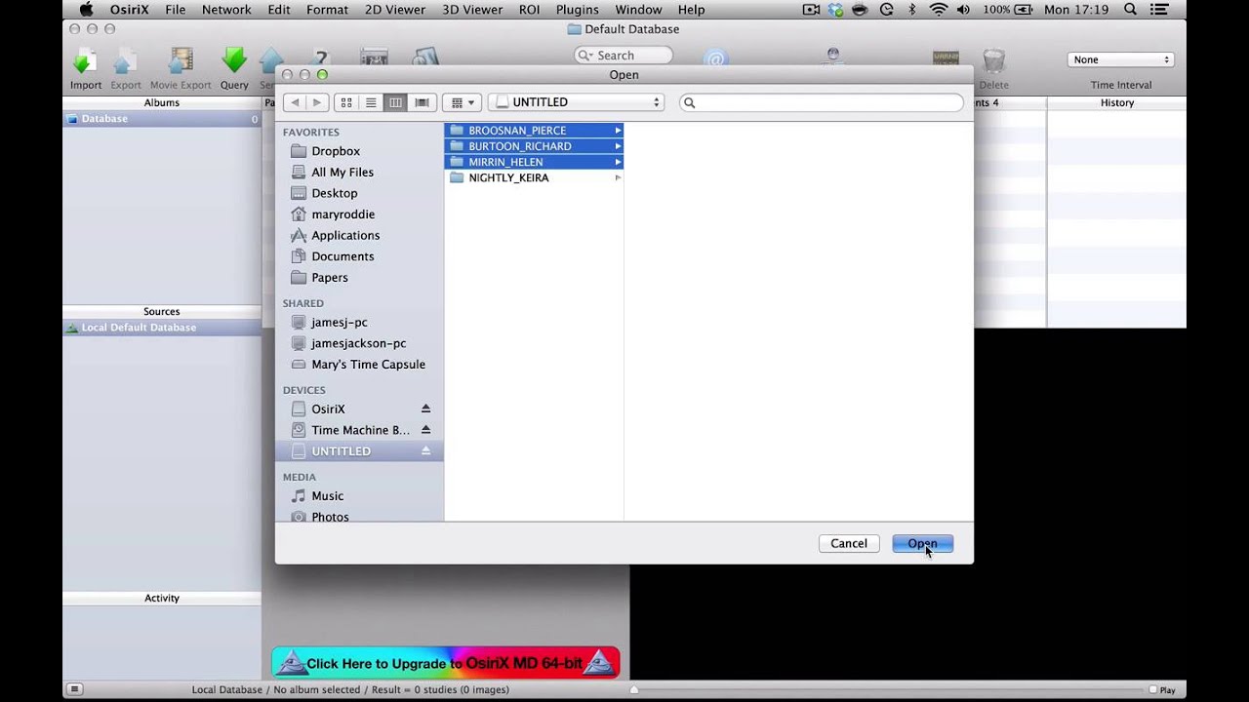Image resolution: width=1249 pixels, height=702 pixels.
Task: Switch to list view in Open dialog
Action: click(x=371, y=102)
